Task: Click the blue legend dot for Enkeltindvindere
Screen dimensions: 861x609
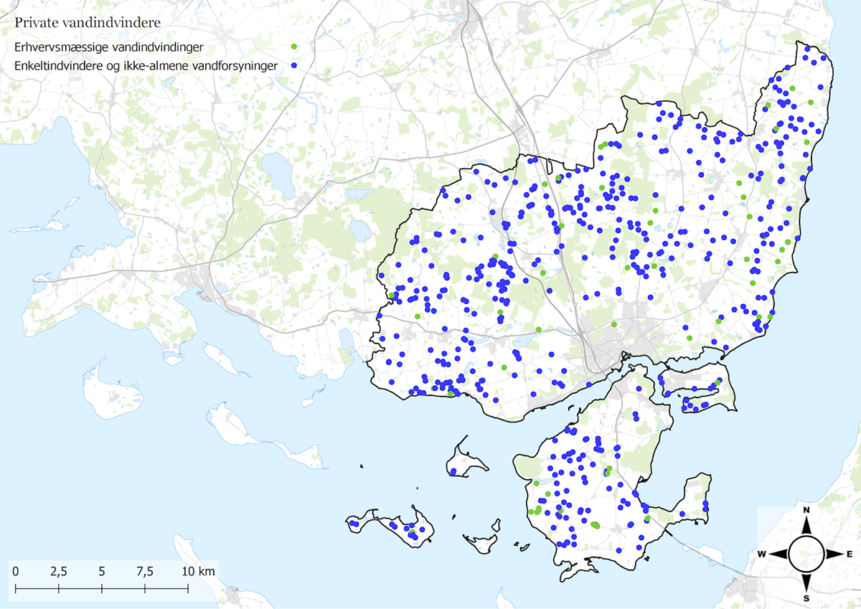Action: click(293, 65)
